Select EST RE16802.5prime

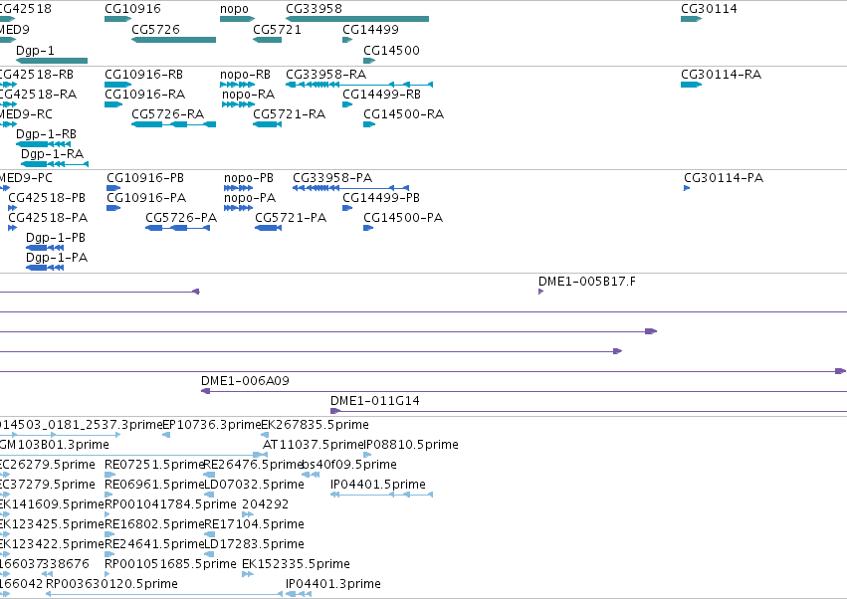point(154,525)
